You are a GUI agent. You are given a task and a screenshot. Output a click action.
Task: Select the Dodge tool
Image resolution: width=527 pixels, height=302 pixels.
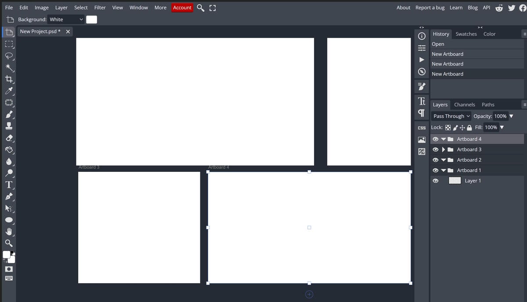(9, 173)
